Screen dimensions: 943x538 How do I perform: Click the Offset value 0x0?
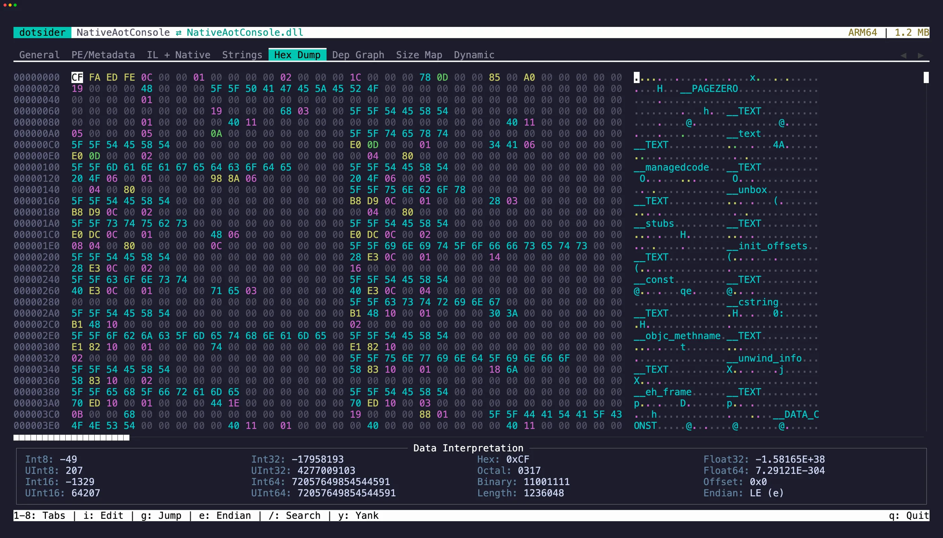pos(758,482)
